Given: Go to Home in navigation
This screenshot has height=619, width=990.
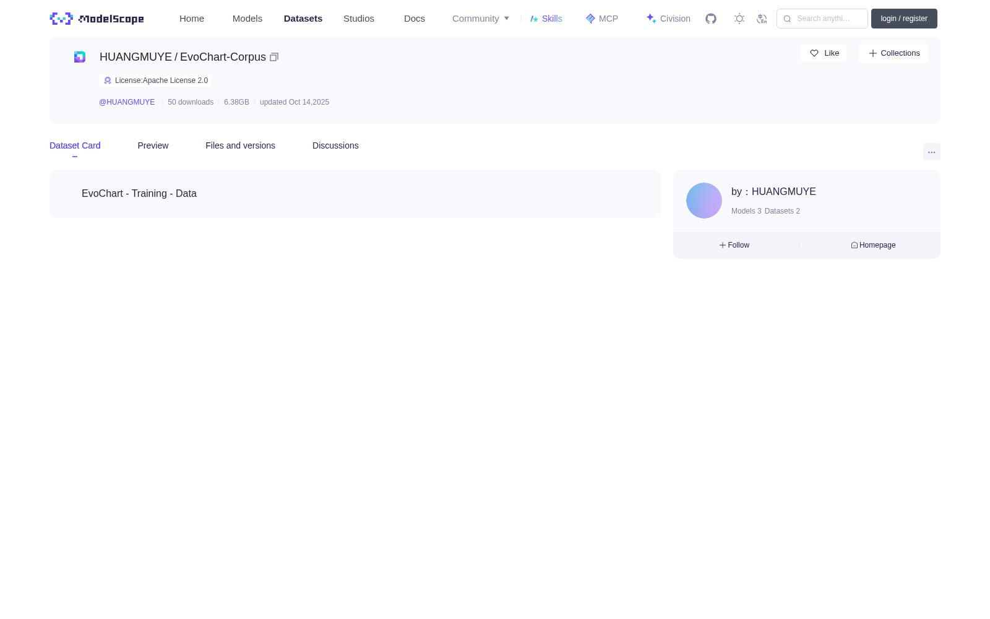Looking at the screenshot, I should 192,19.
